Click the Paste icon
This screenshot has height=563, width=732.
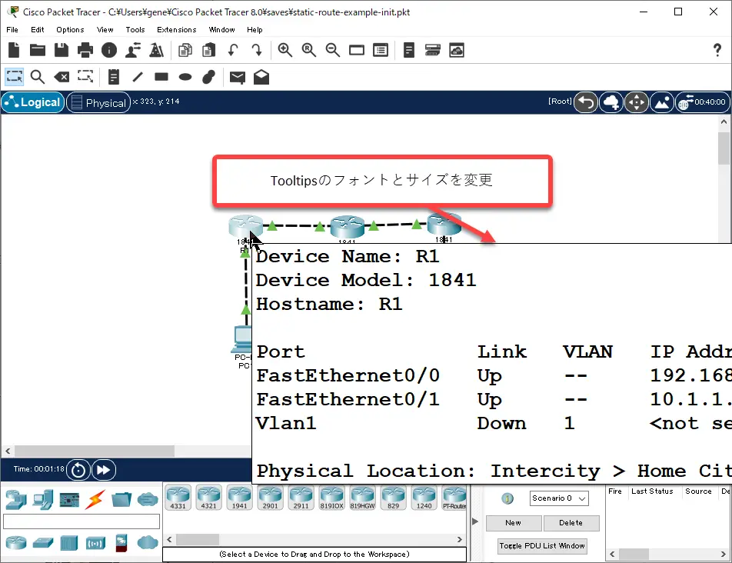click(x=208, y=50)
